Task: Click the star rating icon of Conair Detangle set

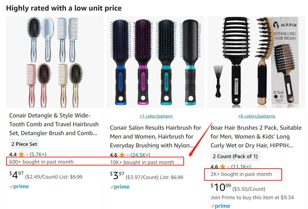Action: pos(21,154)
